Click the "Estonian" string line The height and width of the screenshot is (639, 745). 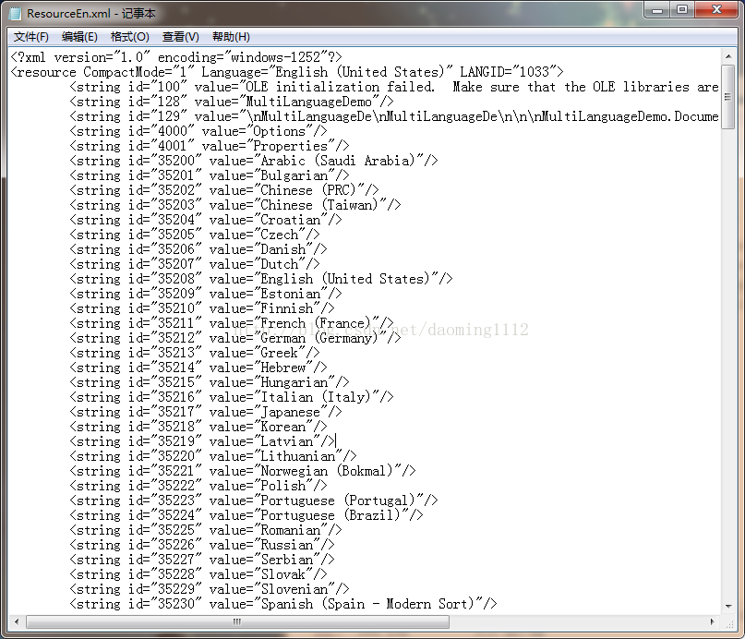pyautogui.click(x=206, y=293)
